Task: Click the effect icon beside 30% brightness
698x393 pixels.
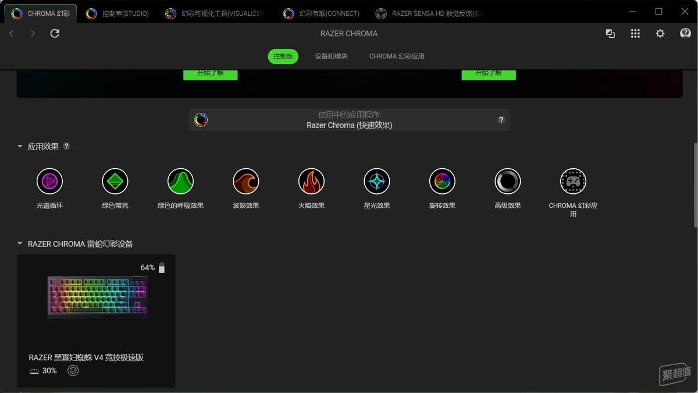Action: click(73, 370)
